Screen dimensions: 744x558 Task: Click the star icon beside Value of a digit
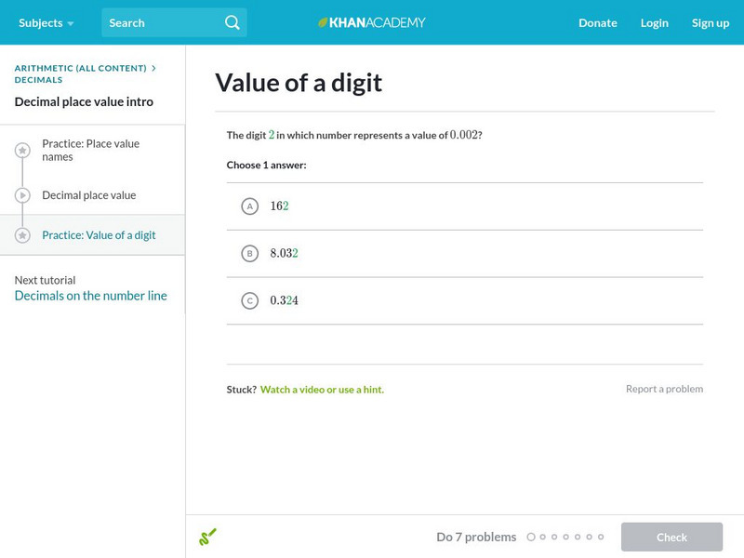click(22, 235)
